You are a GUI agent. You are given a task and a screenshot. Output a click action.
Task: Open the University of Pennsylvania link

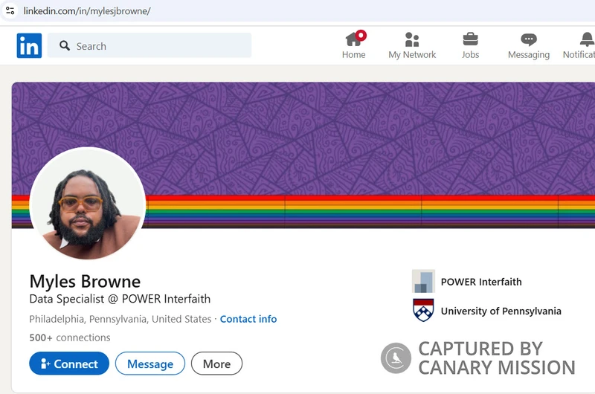tap(501, 311)
